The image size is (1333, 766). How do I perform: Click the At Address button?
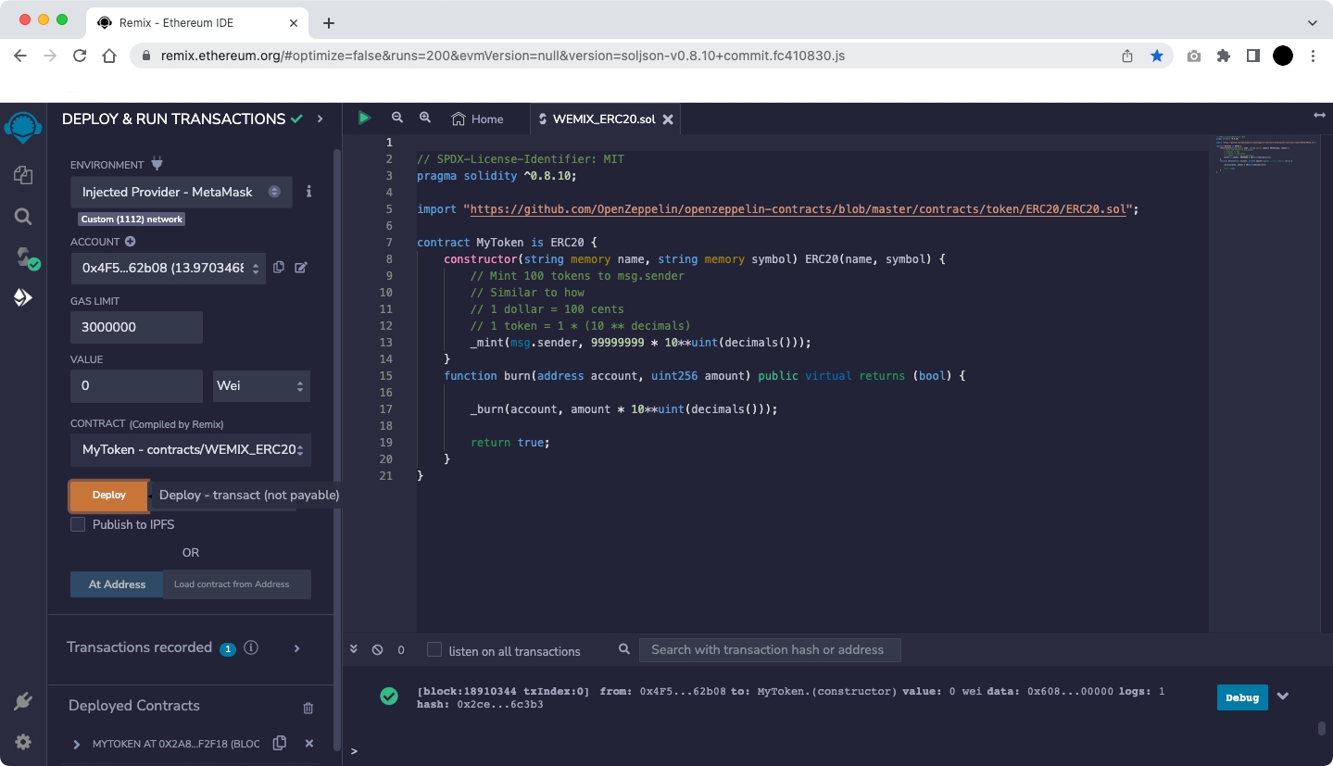tap(117, 584)
